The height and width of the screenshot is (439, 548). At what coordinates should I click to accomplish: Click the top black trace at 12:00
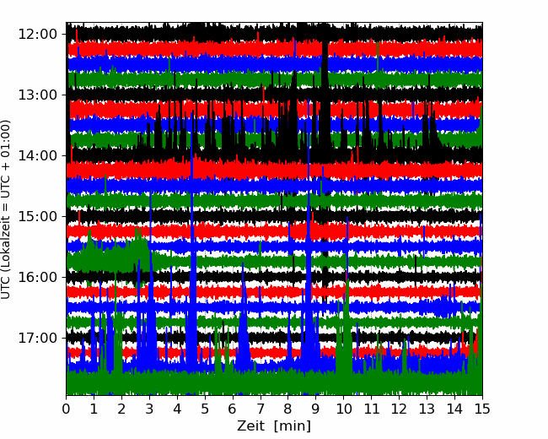pyautogui.click(x=274, y=33)
